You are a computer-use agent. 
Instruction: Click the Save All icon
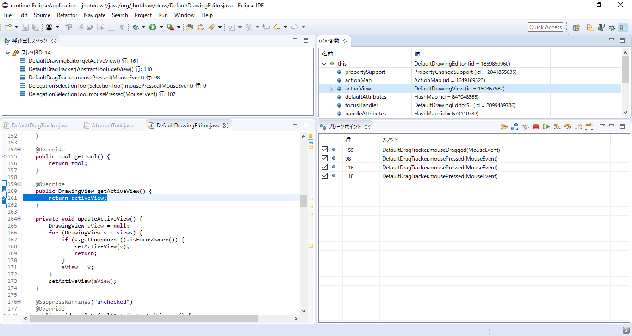click(36, 27)
